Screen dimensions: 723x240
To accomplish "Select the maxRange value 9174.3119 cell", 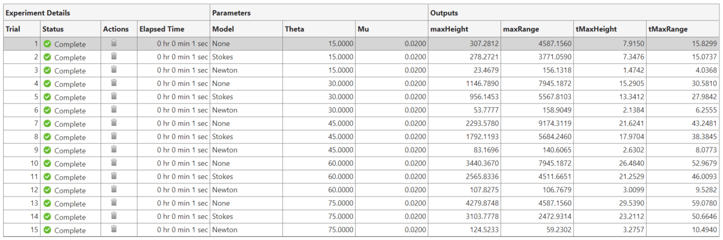I will [x=537, y=124].
